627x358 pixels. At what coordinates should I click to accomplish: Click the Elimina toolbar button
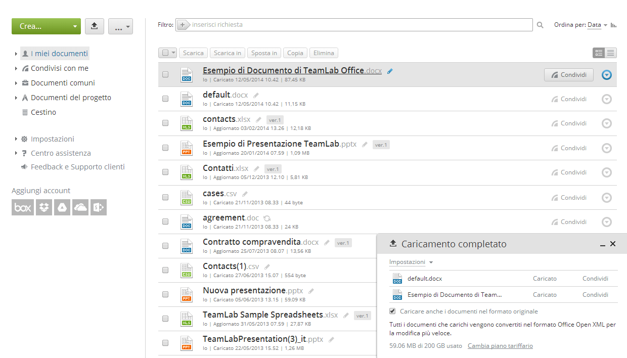coord(324,53)
